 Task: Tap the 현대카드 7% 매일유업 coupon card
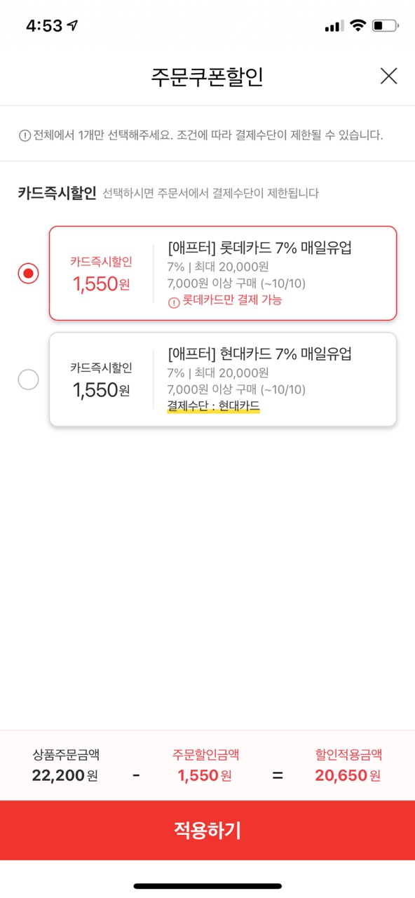[x=223, y=380]
